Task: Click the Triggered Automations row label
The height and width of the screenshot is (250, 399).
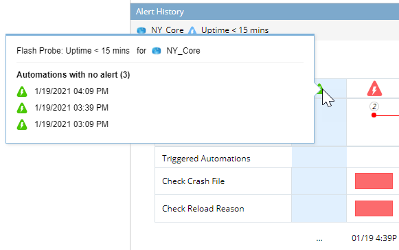Action: (206, 159)
